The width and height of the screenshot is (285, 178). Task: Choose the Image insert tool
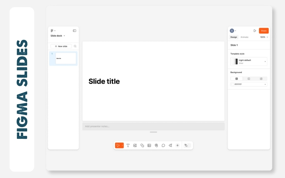coord(135,146)
